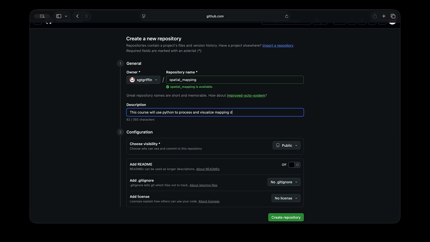Open the About licenses link

209,201
